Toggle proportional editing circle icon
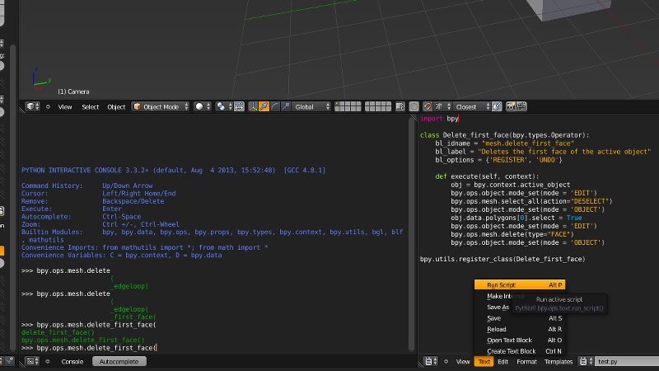Viewport: 659px width, 371px height. [414, 107]
